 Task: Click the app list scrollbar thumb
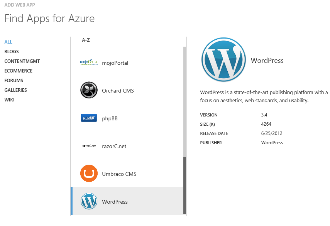[x=184, y=185]
